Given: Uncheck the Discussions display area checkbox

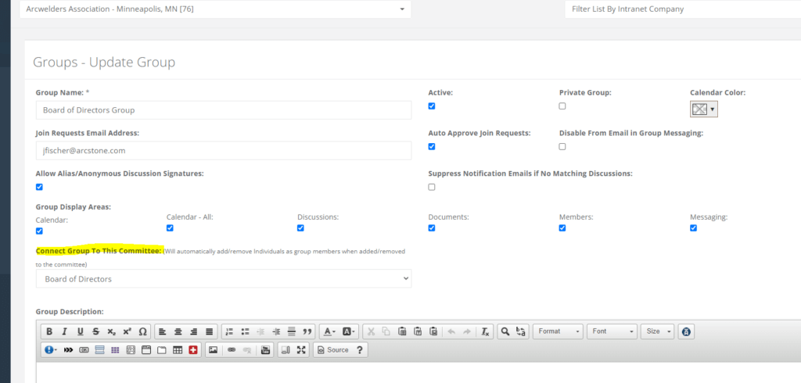Looking at the screenshot, I should coord(301,228).
